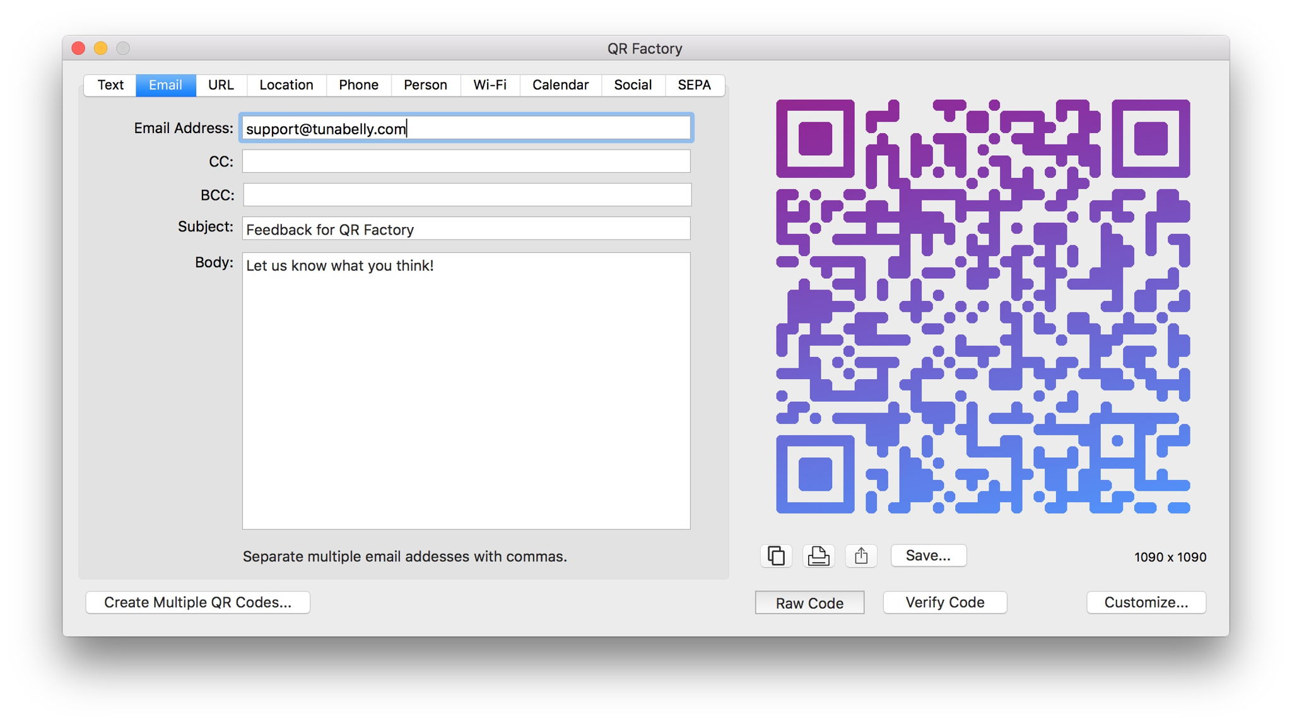1292x726 pixels.
Task: Click into the CC field
Action: click(466, 161)
